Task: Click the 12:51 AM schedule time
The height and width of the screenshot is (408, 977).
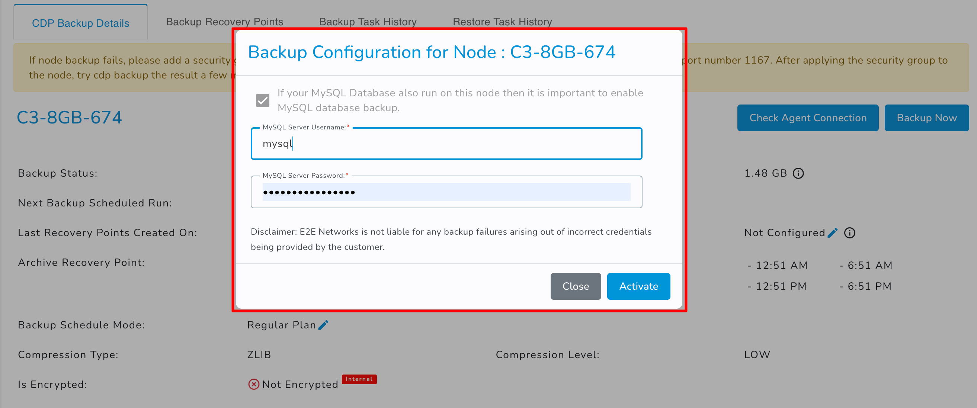Action: (781, 266)
